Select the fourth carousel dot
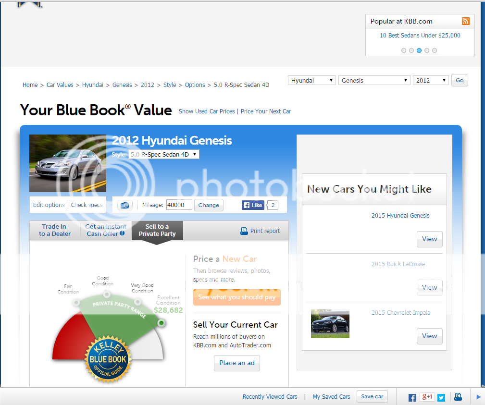The height and width of the screenshot is (405, 485). (x=427, y=50)
